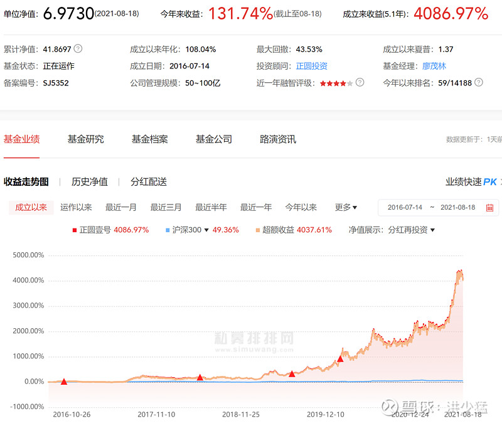Viewport: 502px width, 423px height.
Task: Click help icon beside 近一年融智评级 stars
Action: pos(360,83)
